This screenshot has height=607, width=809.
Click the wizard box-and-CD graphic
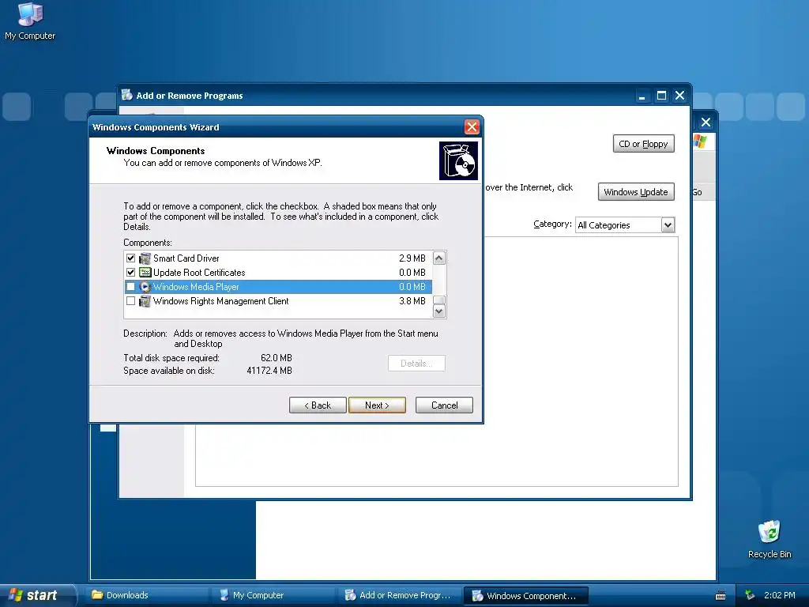[x=458, y=161]
